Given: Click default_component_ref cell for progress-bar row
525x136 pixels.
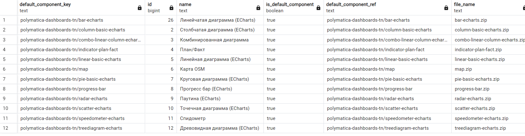Looking at the screenshot, I should point(370,89).
